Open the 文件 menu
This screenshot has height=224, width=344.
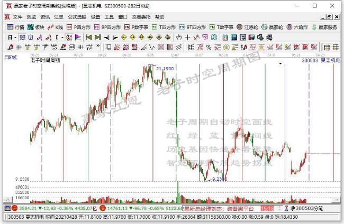pyautogui.click(x=17, y=17)
